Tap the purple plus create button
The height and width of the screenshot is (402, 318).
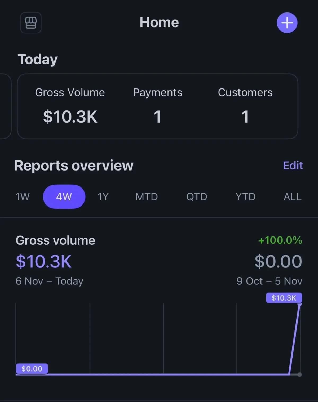287,23
